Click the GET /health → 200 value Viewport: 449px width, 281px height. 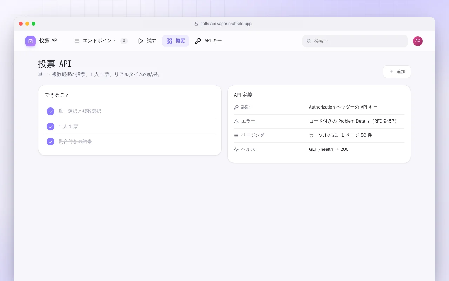pyautogui.click(x=329, y=149)
